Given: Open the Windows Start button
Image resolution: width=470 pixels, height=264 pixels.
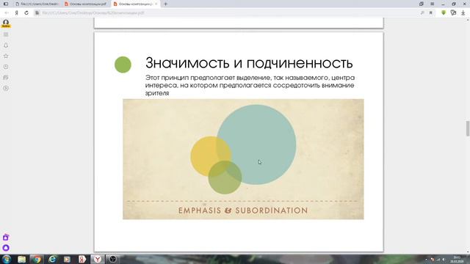Looking at the screenshot, I should click(7, 259).
